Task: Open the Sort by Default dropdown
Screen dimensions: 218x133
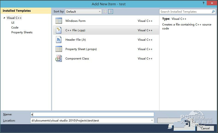Action: pos(83,11)
